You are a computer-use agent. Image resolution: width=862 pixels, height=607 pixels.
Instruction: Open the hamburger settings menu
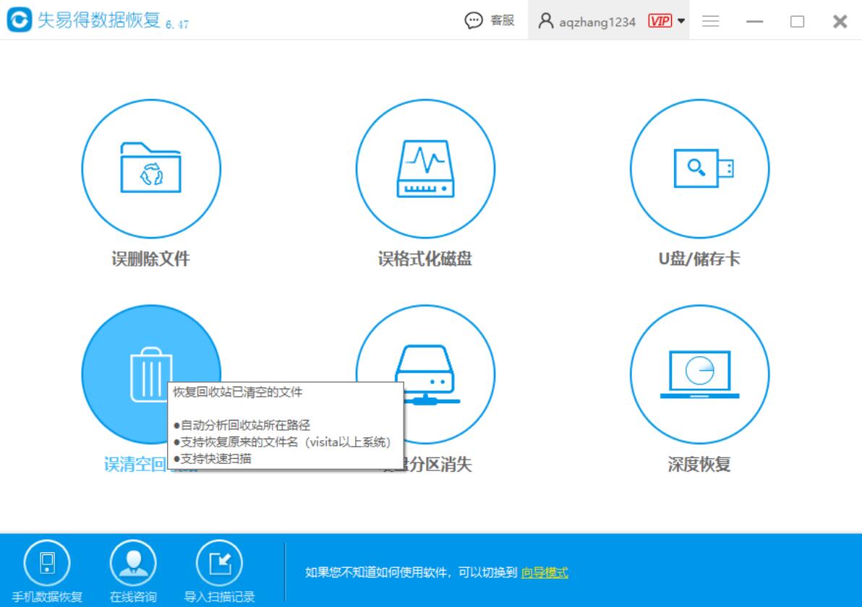tap(710, 20)
